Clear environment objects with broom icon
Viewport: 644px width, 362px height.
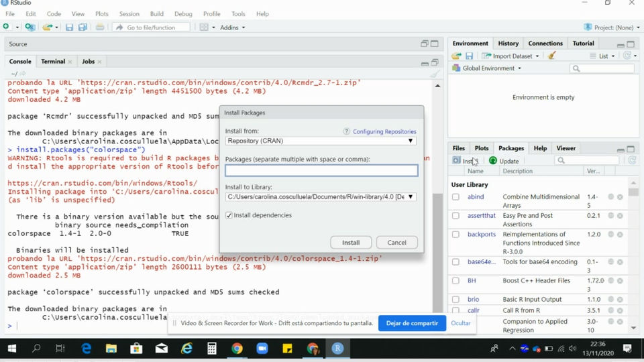(551, 56)
